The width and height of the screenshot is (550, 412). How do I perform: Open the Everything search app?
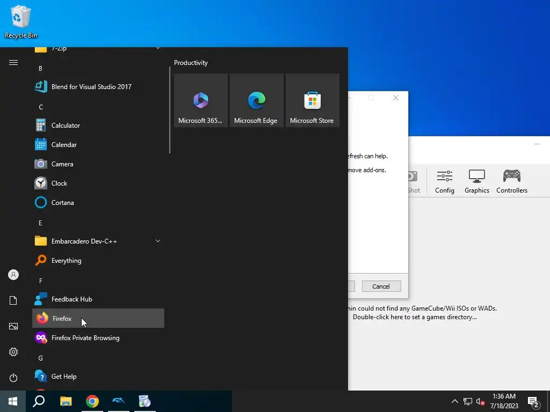[98, 260]
